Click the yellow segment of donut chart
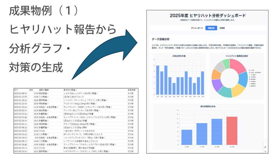The image size is (277, 156). (x=238, y=91)
